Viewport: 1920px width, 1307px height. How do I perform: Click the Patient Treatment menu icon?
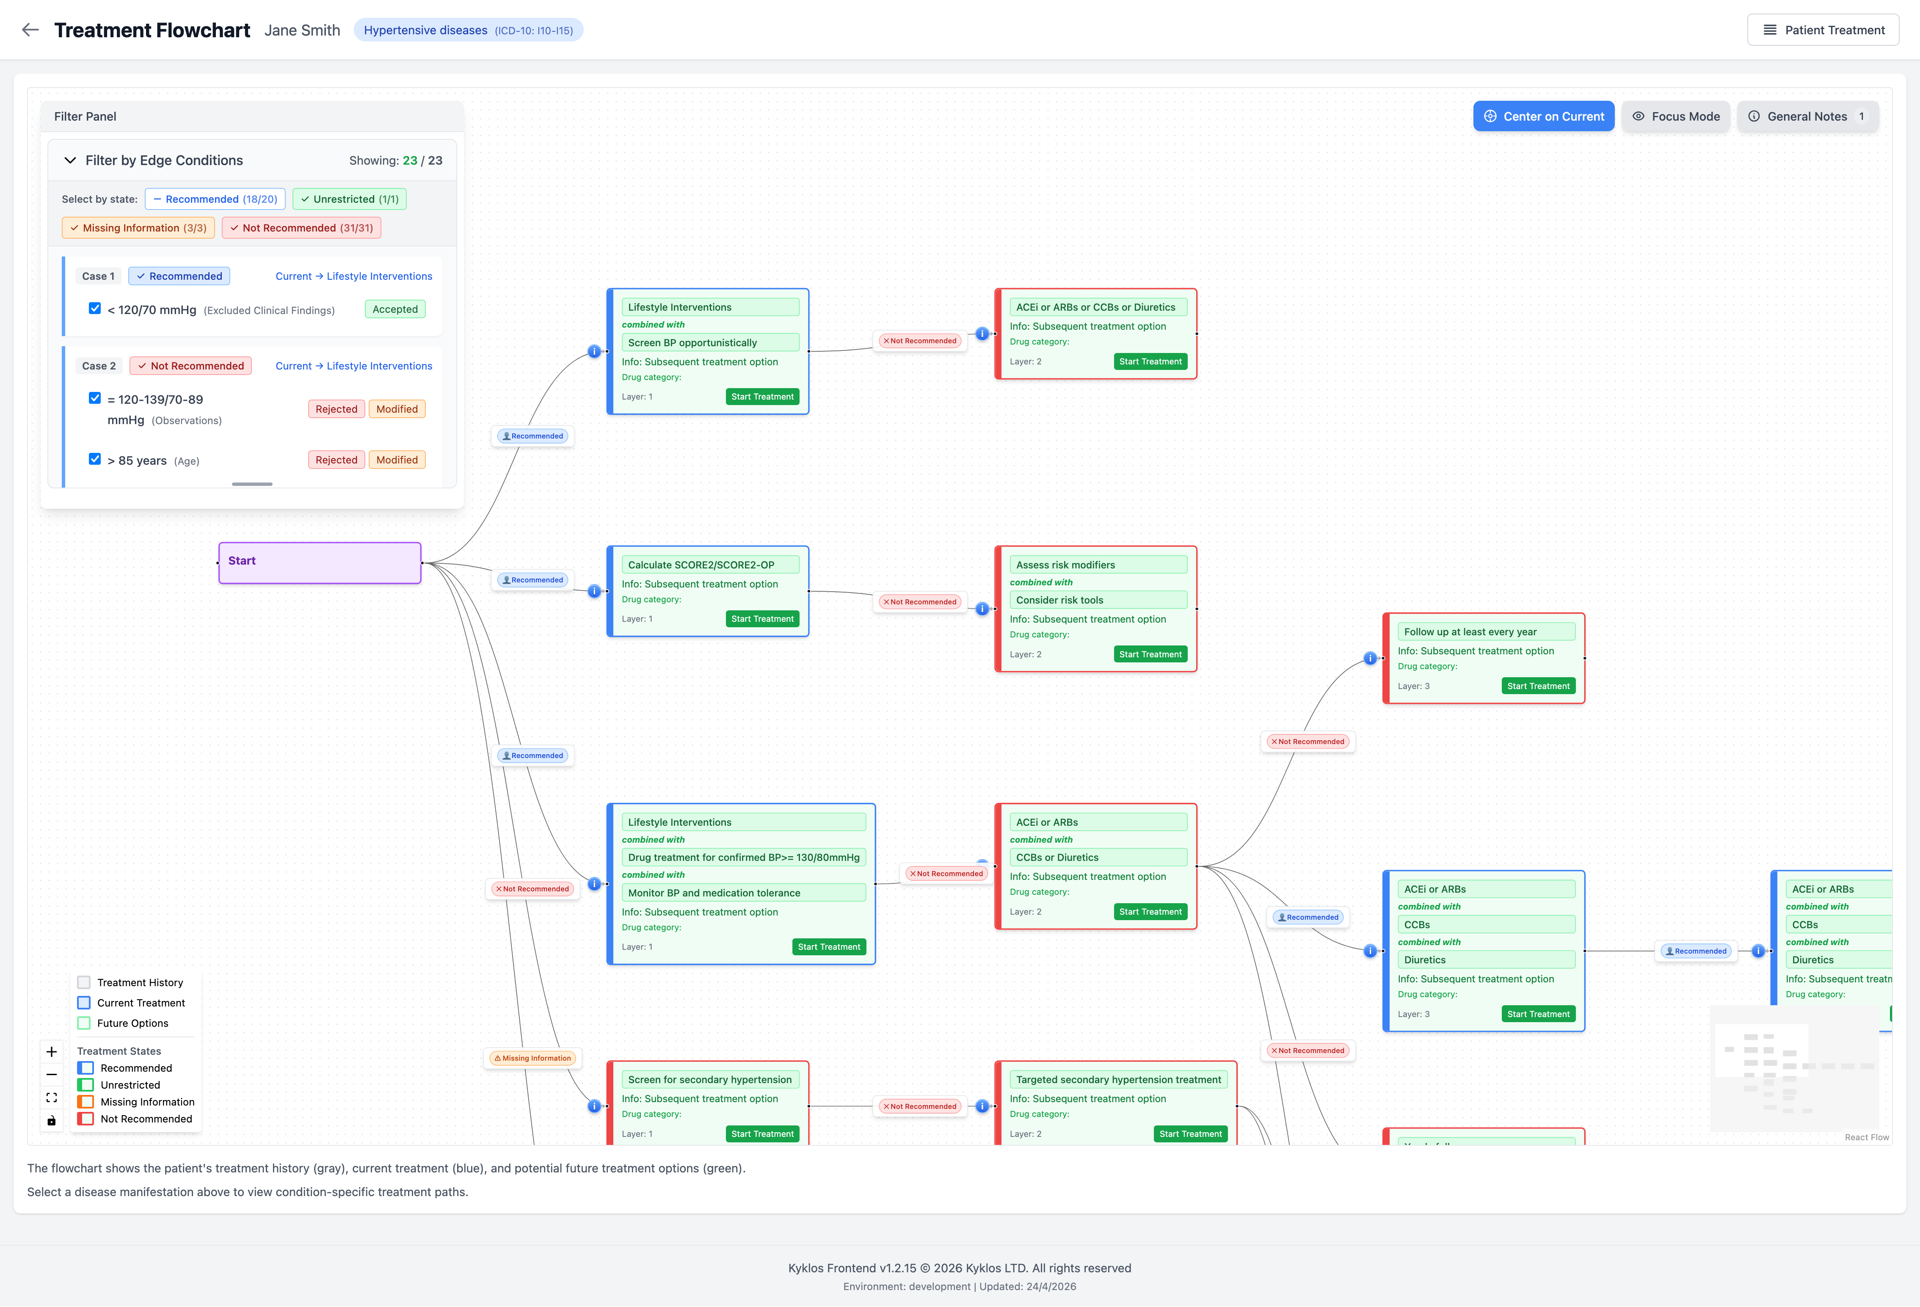pyautogui.click(x=1770, y=30)
